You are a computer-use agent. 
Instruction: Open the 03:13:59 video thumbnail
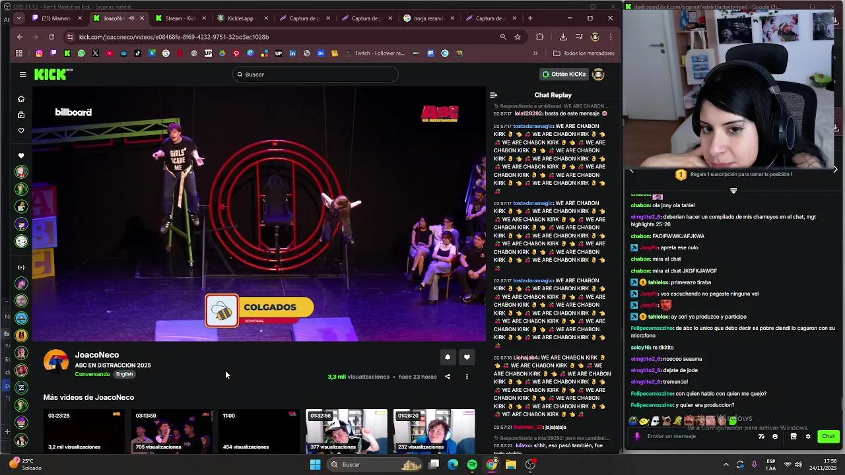point(172,431)
